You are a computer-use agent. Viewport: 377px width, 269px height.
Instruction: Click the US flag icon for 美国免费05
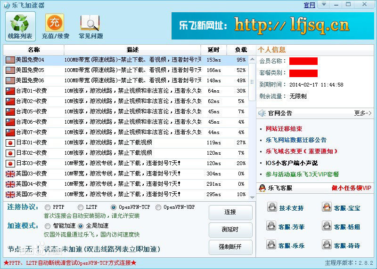pos(10,70)
